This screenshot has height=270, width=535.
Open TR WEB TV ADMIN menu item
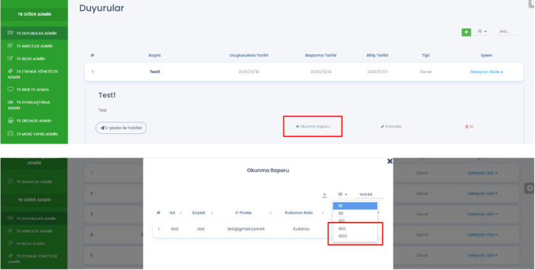coord(32,90)
